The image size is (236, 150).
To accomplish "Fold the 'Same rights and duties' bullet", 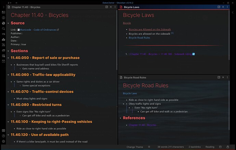I will (11, 82).
